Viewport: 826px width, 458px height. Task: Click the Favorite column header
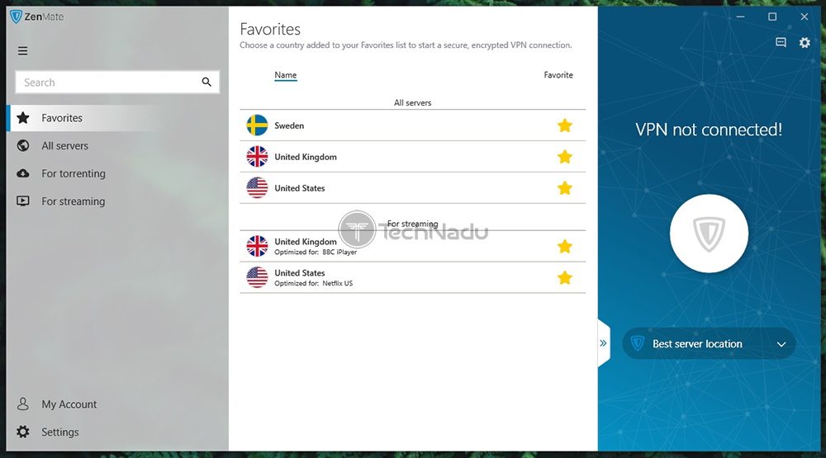558,75
